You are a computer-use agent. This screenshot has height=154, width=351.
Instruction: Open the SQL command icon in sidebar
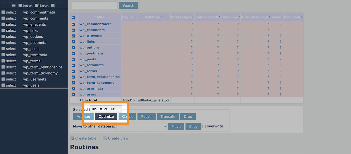click(x=13, y=6)
